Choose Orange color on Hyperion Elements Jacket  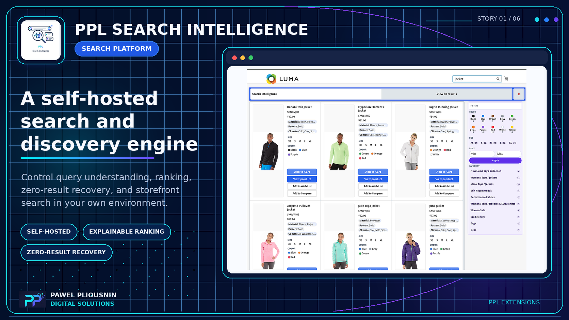click(x=377, y=154)
